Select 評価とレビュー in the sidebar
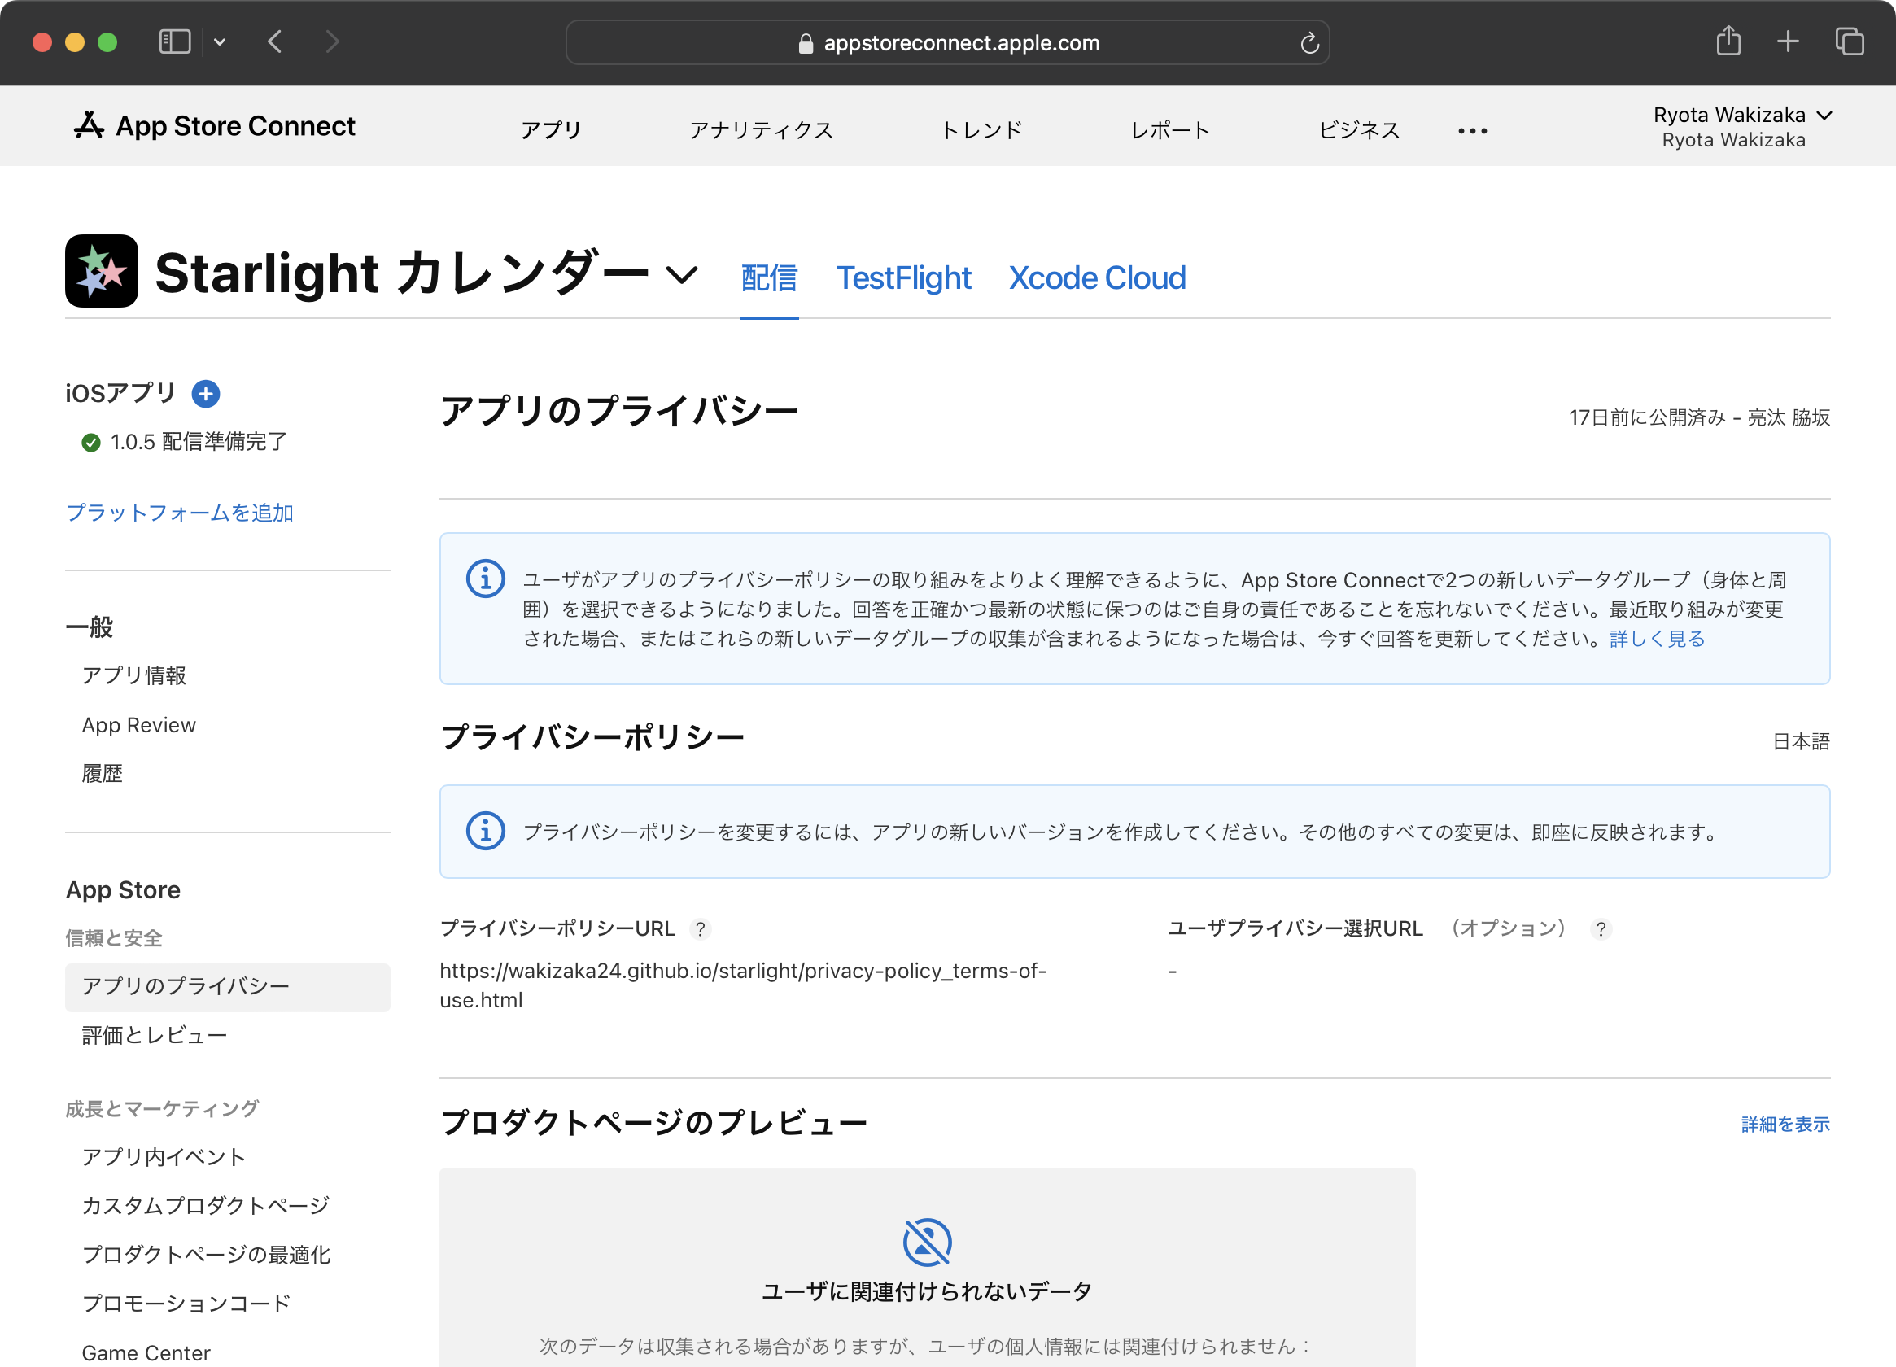 tap(155, 1035)
